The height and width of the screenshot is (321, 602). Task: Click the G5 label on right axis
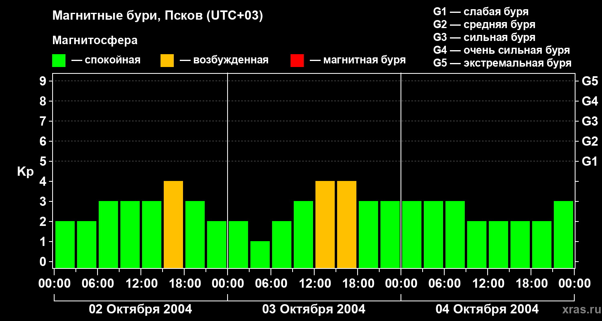[590, 81]
